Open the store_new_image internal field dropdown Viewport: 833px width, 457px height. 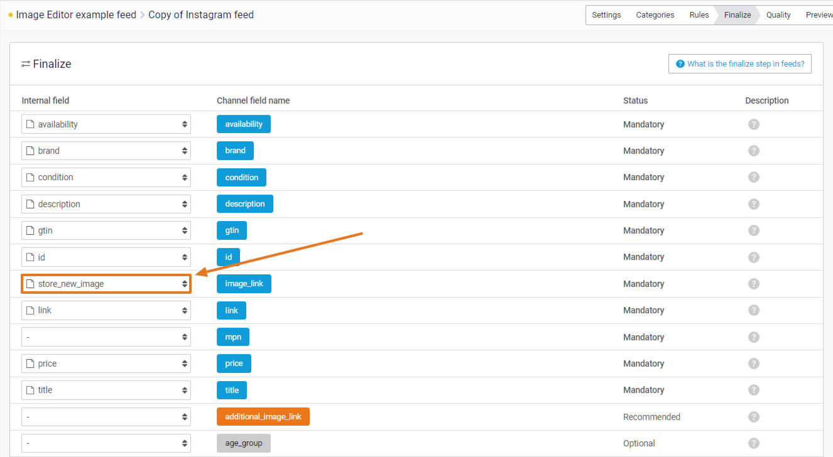pyautogui.click(x=106, y=284)
